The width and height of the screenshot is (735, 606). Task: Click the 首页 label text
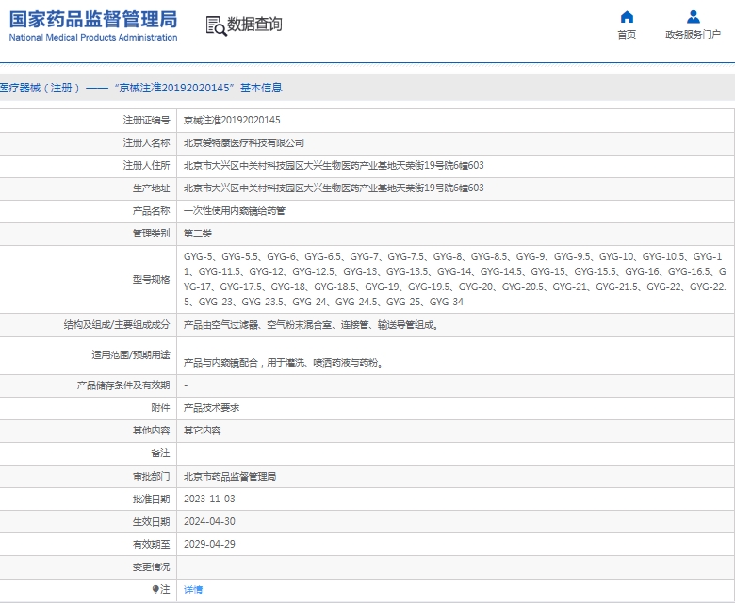pyautogui.click(x=627, y=35)
